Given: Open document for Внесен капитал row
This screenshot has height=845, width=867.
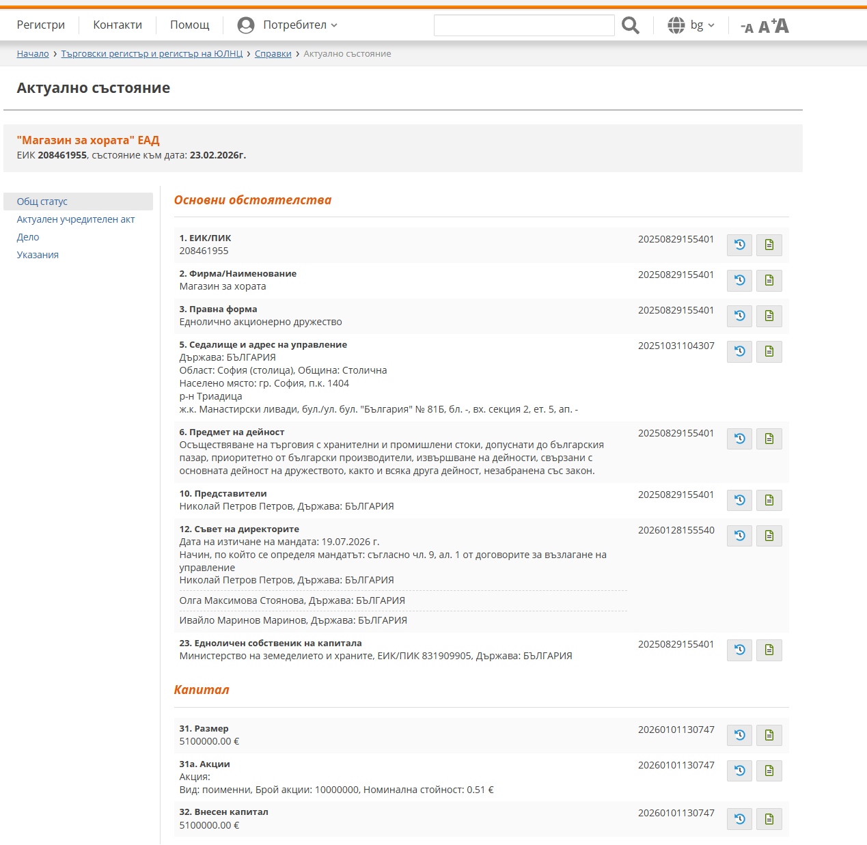Looking at the screenshot, I should pos(769,819).
